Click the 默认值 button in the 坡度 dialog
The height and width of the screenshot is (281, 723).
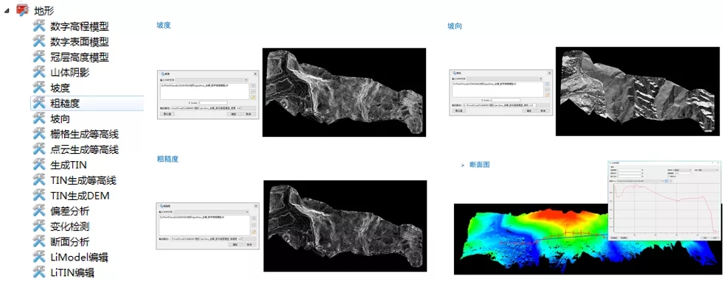[167, 114]
